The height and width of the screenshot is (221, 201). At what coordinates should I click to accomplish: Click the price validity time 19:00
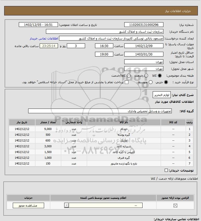point(104,54)
